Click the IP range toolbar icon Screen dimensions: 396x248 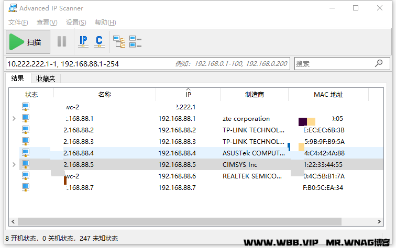click(x=83, y=42)
